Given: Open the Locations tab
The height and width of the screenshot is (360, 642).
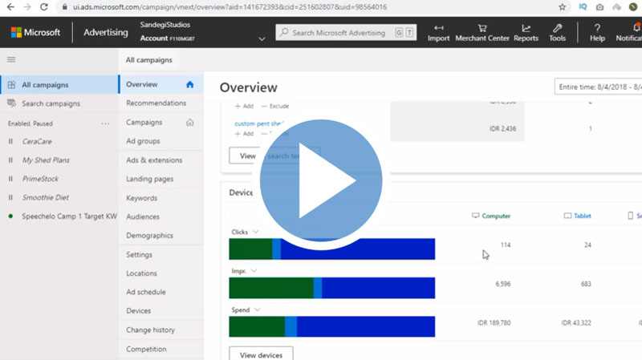Looking at the screenshot, I should [141, 273].
